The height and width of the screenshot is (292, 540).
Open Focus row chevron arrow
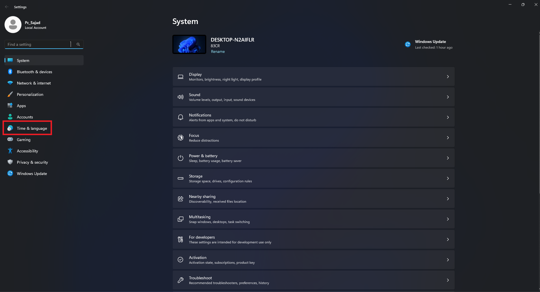point(448,138)
